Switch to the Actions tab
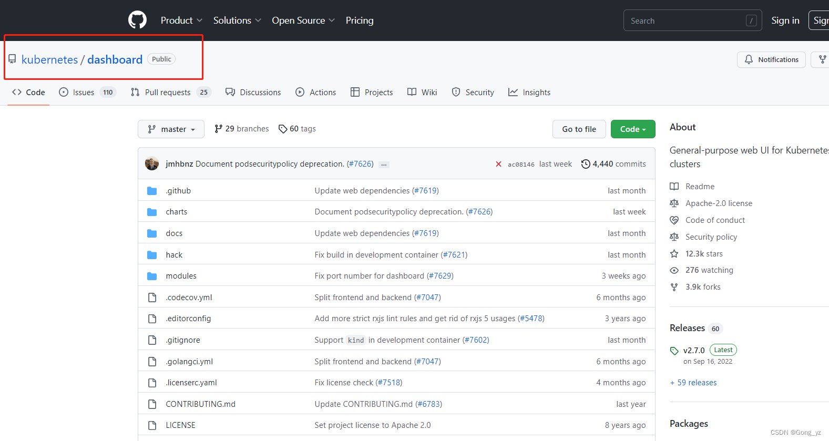The width and height of the screenshot is (829, 441). pos(316,93)
